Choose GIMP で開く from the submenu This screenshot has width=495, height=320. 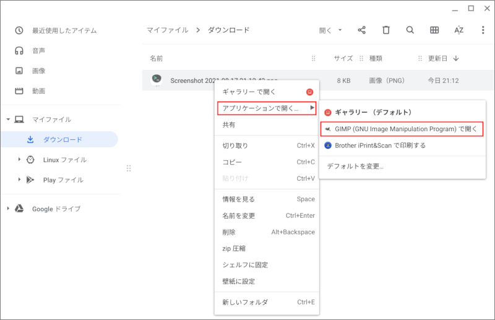pos(402,129)
